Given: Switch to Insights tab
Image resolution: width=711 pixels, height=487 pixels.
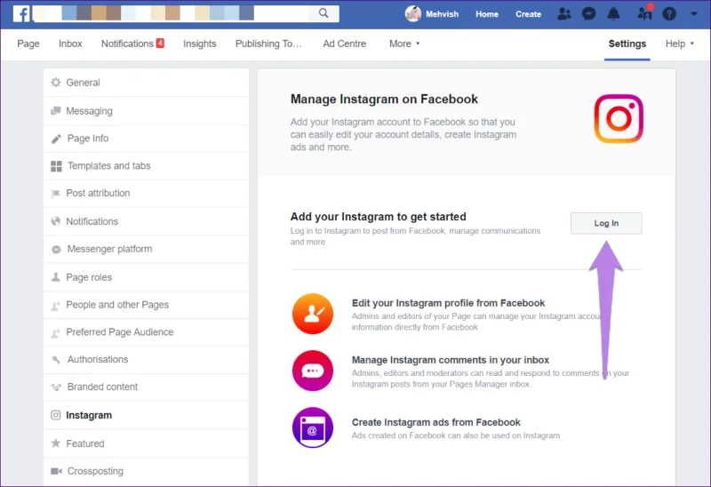Looking at the screenshot, I should pos(199,44).
